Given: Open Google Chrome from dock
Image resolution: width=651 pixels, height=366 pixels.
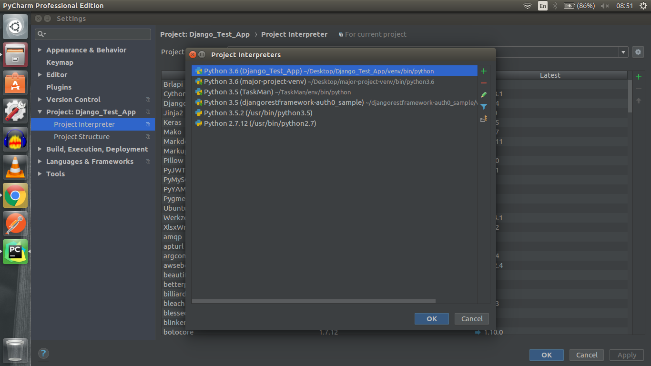Looking at the screenshot, I should [x=15, y=195].
